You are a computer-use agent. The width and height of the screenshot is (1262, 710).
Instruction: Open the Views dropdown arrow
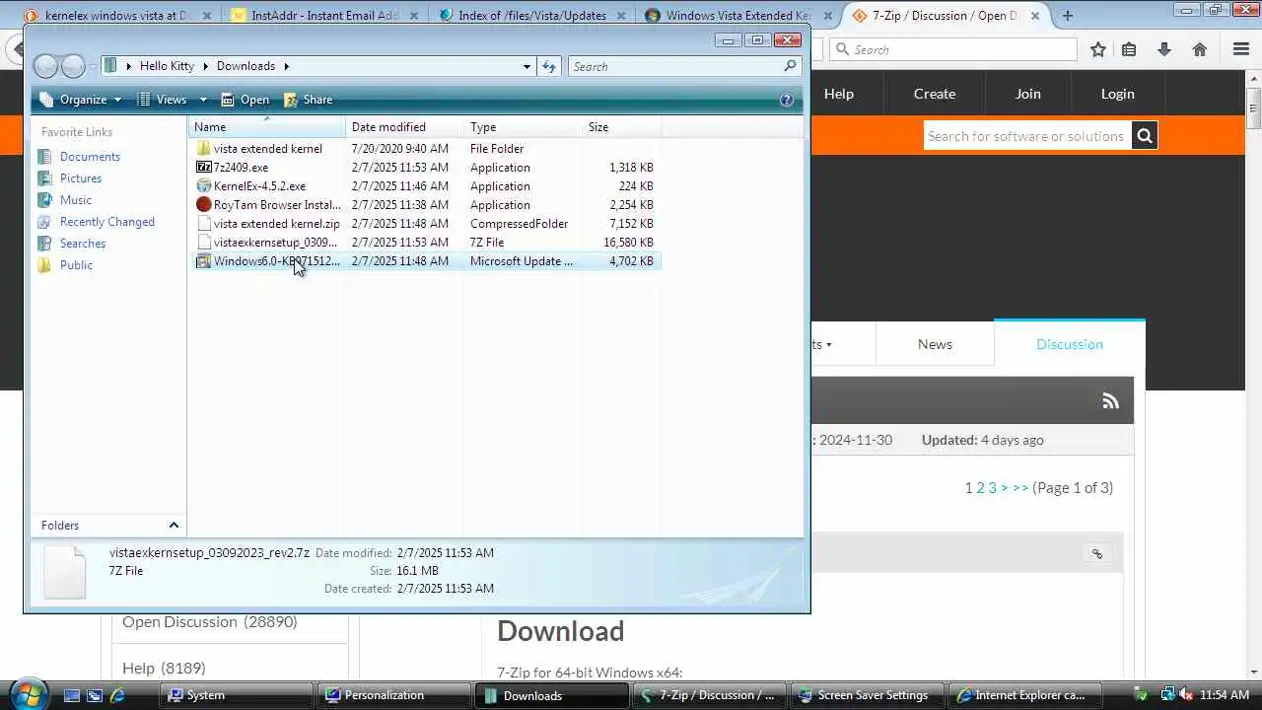click(203, 100)
